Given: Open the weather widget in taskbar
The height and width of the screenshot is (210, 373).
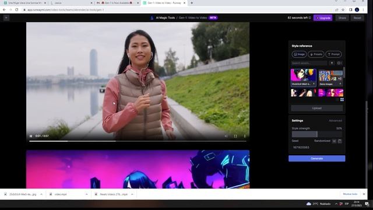Looking at the screenshot, I should (x=318, y=204).
